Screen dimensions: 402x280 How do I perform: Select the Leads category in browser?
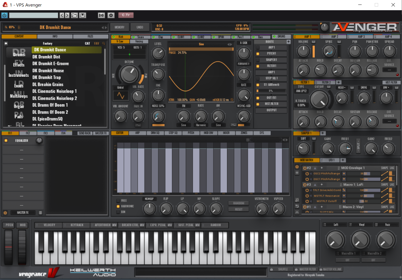(19, 86)
